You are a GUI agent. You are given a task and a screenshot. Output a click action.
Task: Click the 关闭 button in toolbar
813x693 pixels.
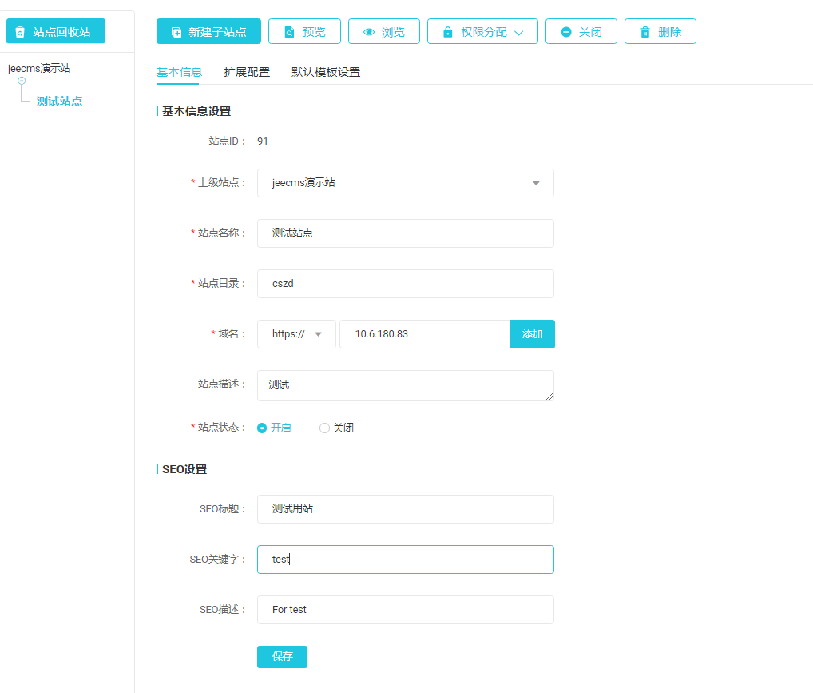tap(581, 32)
